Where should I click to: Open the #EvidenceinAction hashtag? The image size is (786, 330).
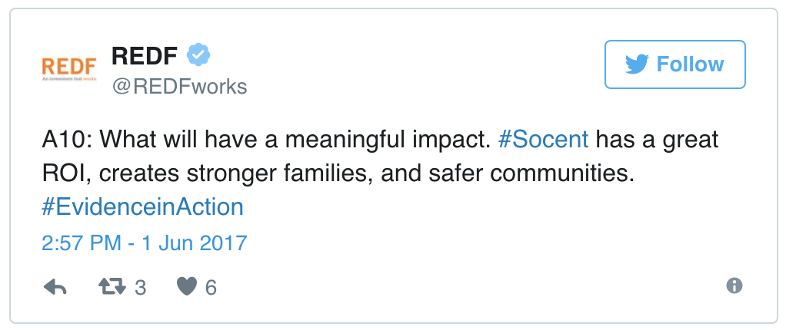pos(142,206)
